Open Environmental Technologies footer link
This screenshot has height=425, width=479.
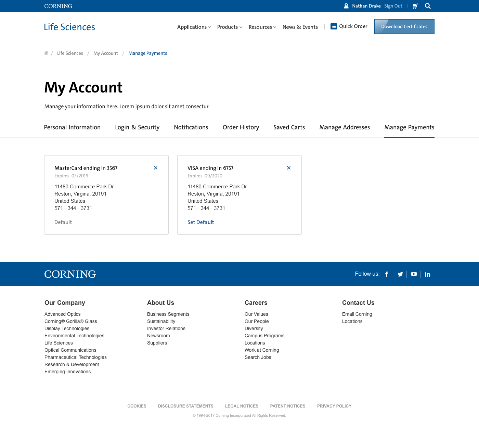pos(74,336)
